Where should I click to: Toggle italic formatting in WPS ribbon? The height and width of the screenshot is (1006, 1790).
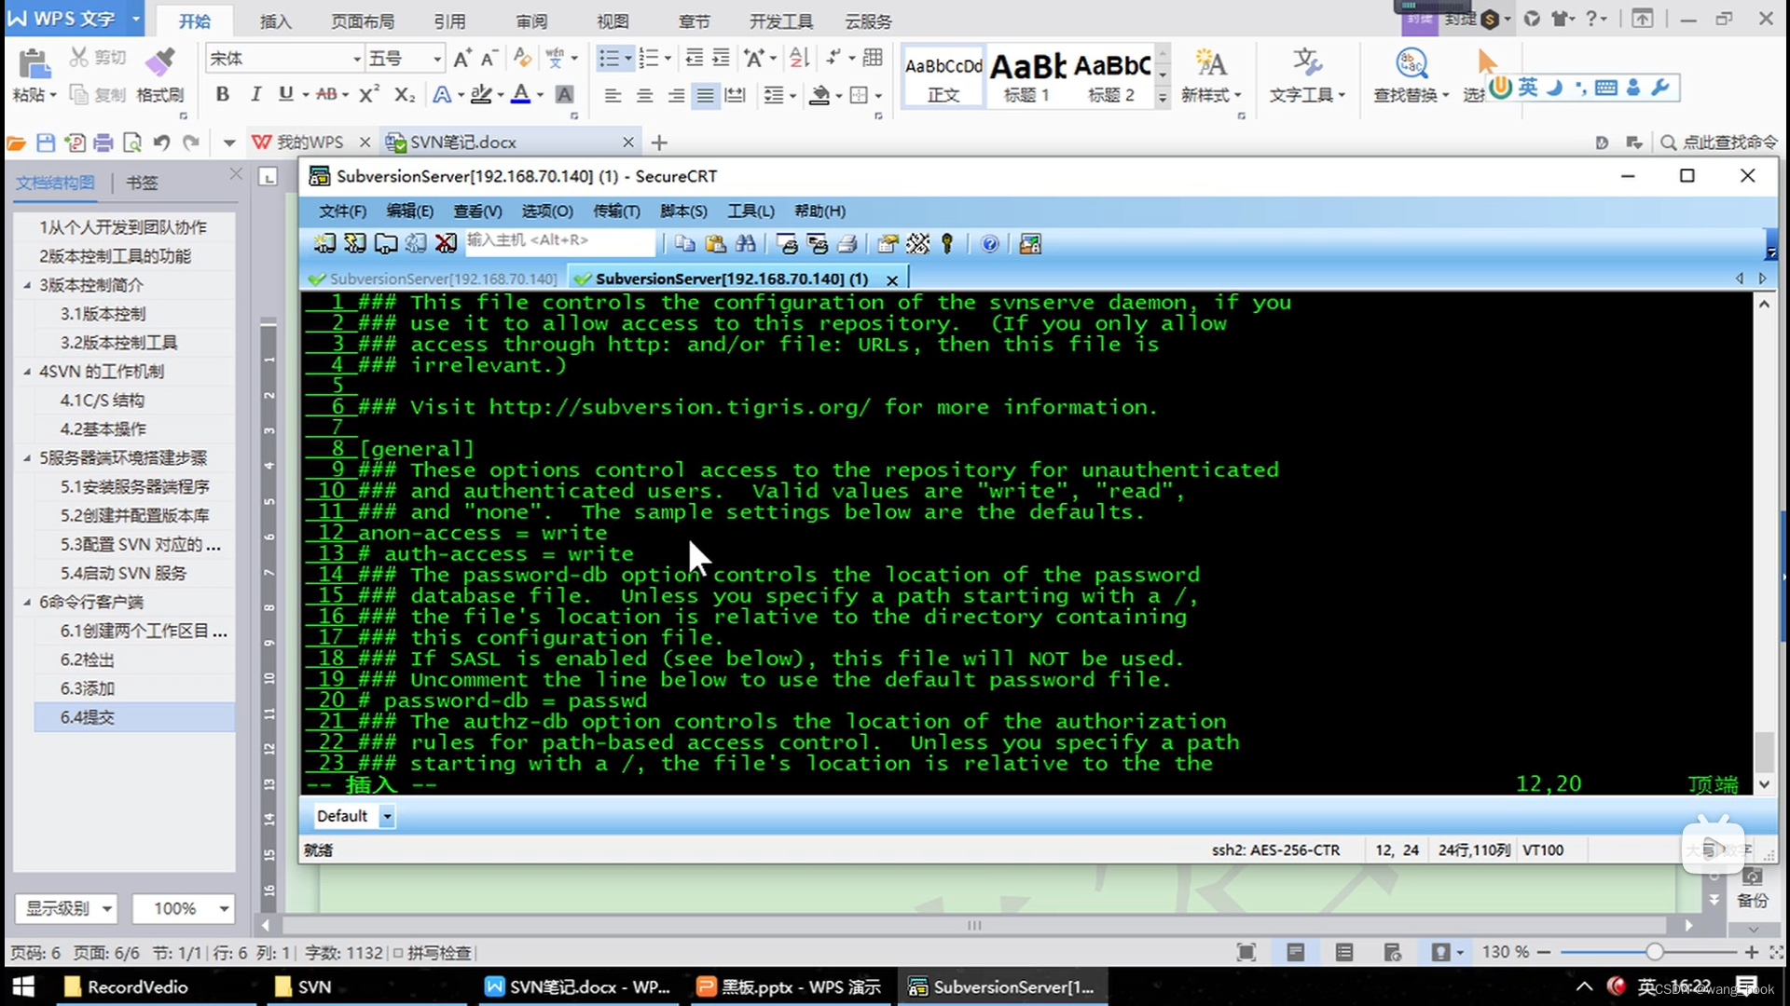point(255,94)
